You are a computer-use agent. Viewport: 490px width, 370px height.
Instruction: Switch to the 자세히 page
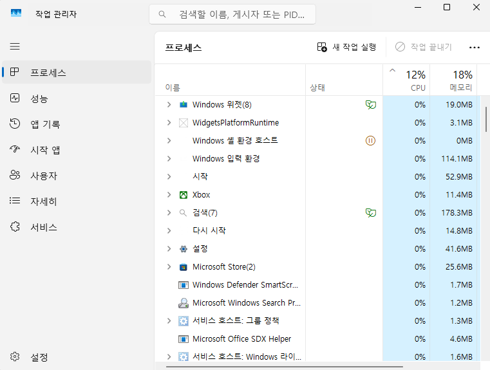[77, 201]
